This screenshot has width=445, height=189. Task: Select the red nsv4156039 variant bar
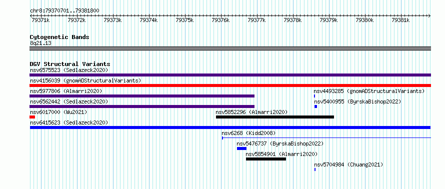coord(230,85)
